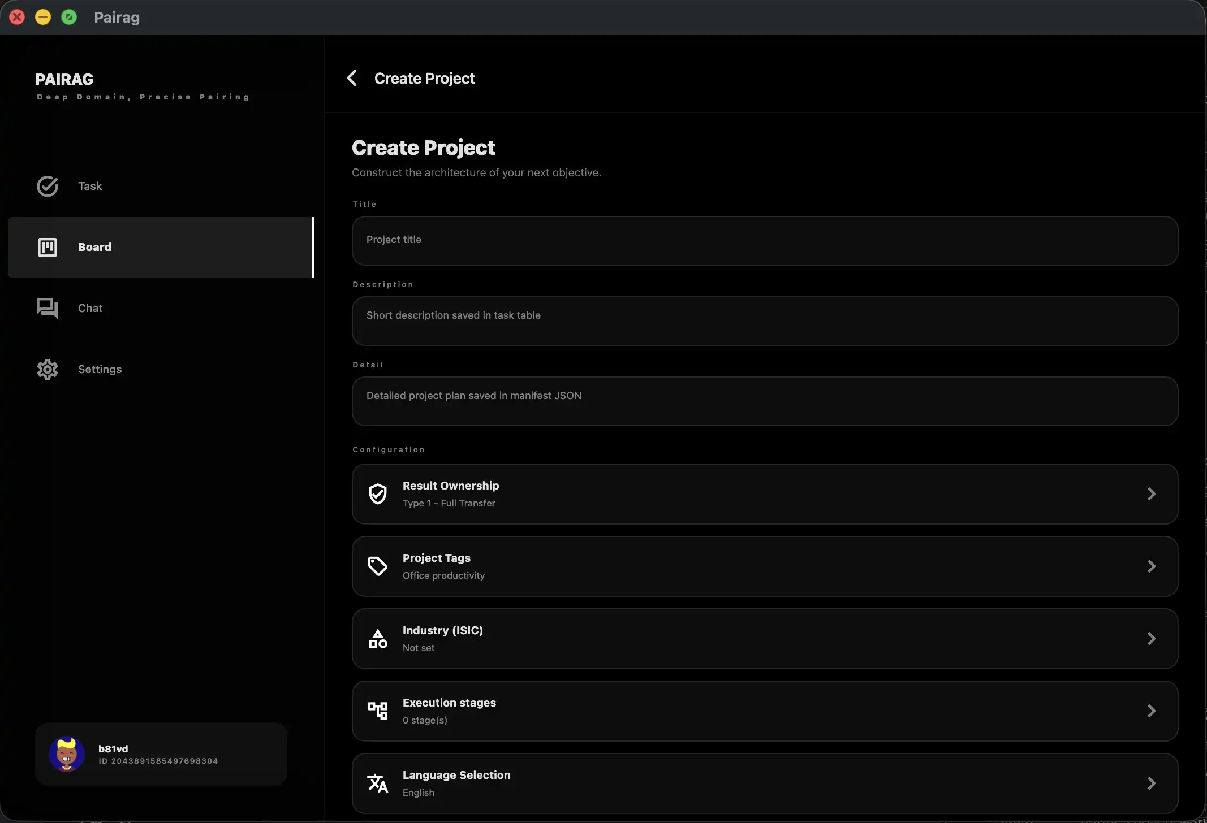Click the Industry (ISIC) shapes icon
The image size is (1207, 823).
pyautogui.click(x=378, y=639)
